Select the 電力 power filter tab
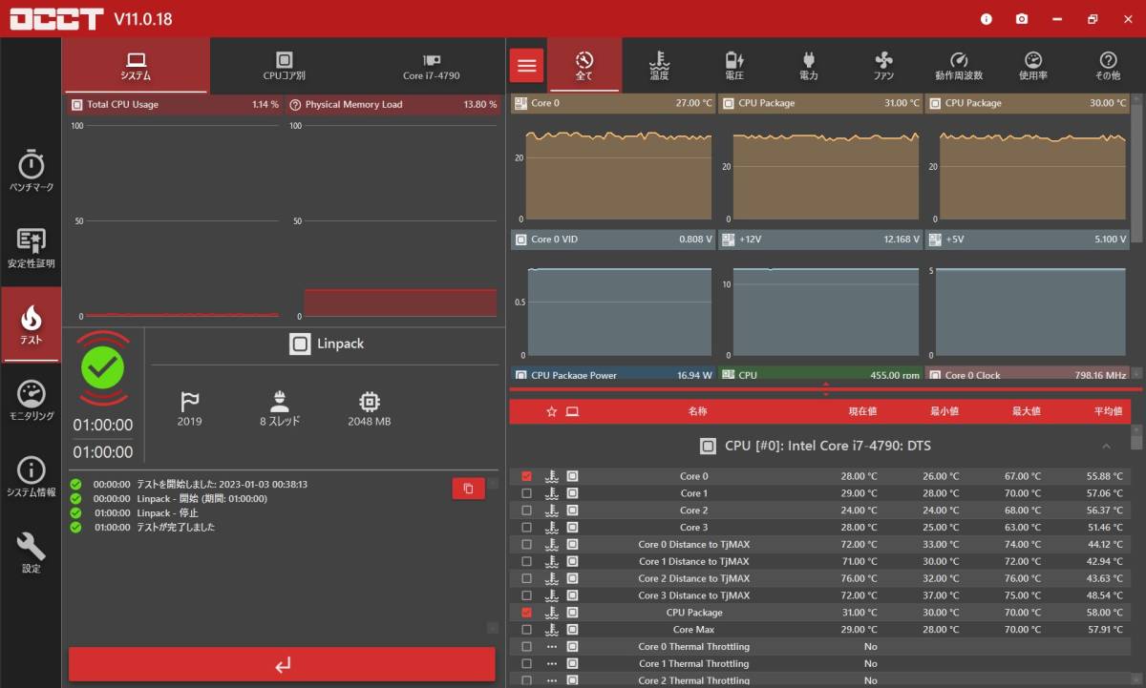 (x=809, y=66)
